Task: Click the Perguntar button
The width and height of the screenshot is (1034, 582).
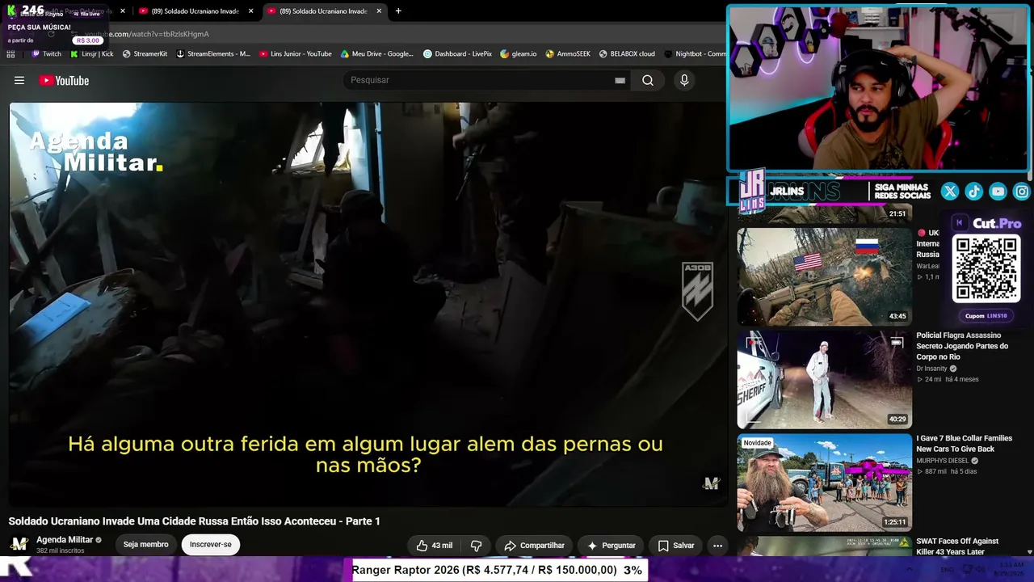Action: (x=611, y=546)
